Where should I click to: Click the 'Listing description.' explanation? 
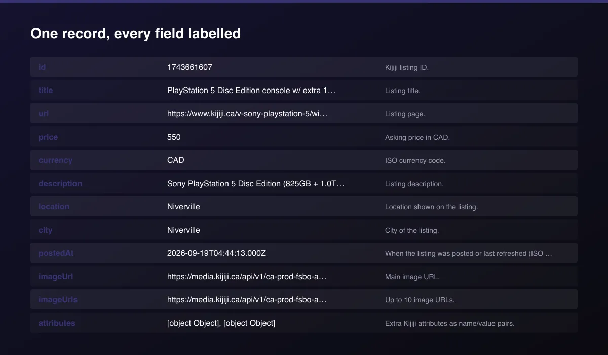coord(414,184)
